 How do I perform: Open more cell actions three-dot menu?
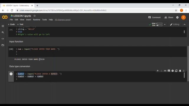[184, 71]
